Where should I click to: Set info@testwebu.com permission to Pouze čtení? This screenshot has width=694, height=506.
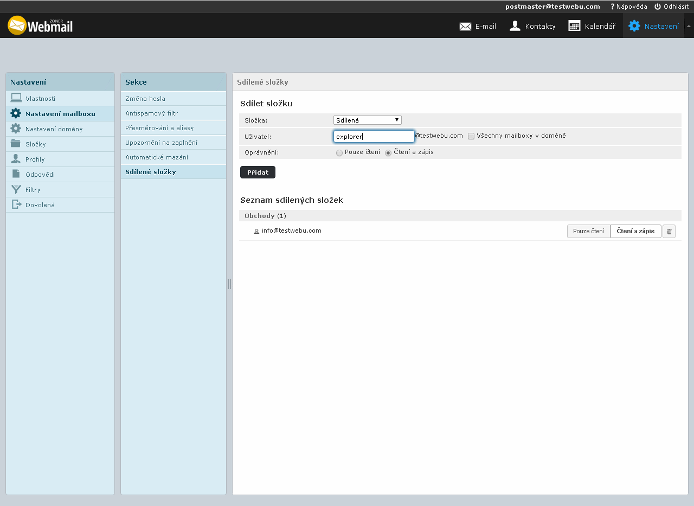(x=588, y=232)
